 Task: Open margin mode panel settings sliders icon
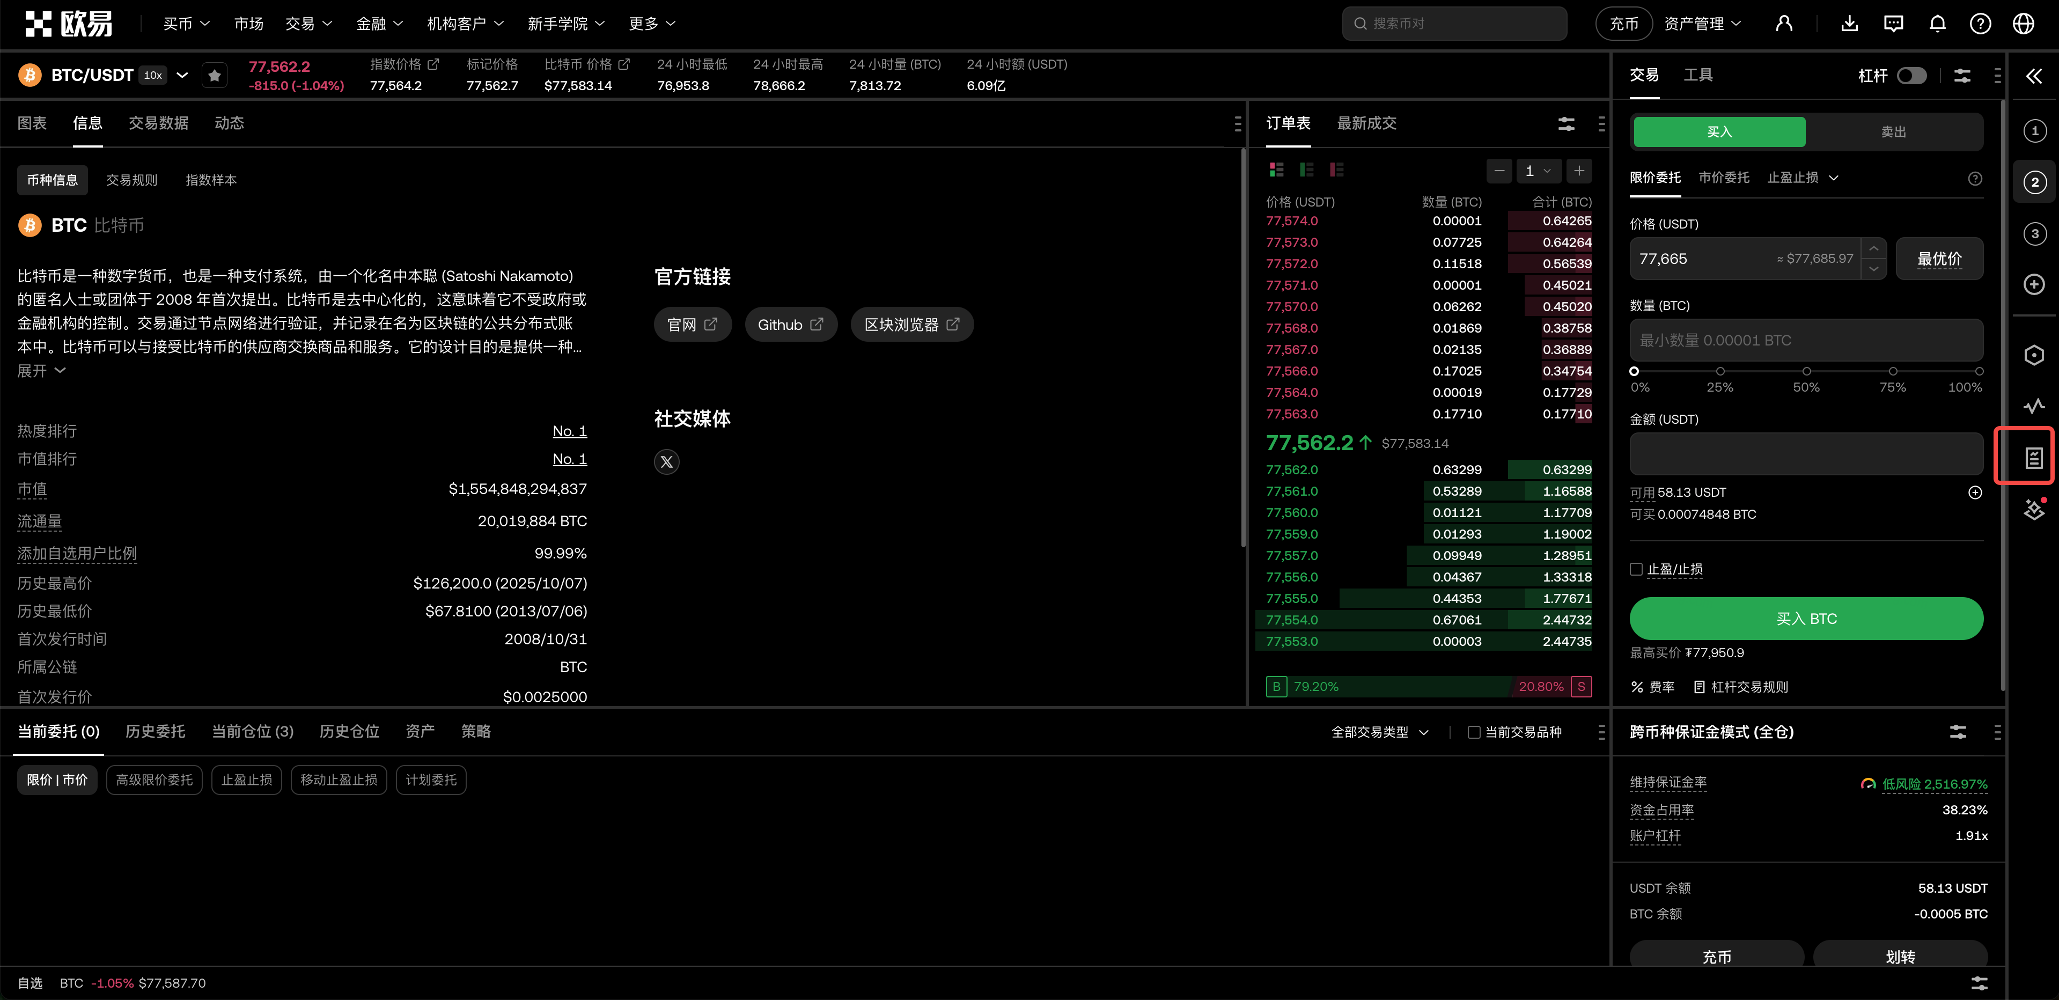tap(1958, 732)
